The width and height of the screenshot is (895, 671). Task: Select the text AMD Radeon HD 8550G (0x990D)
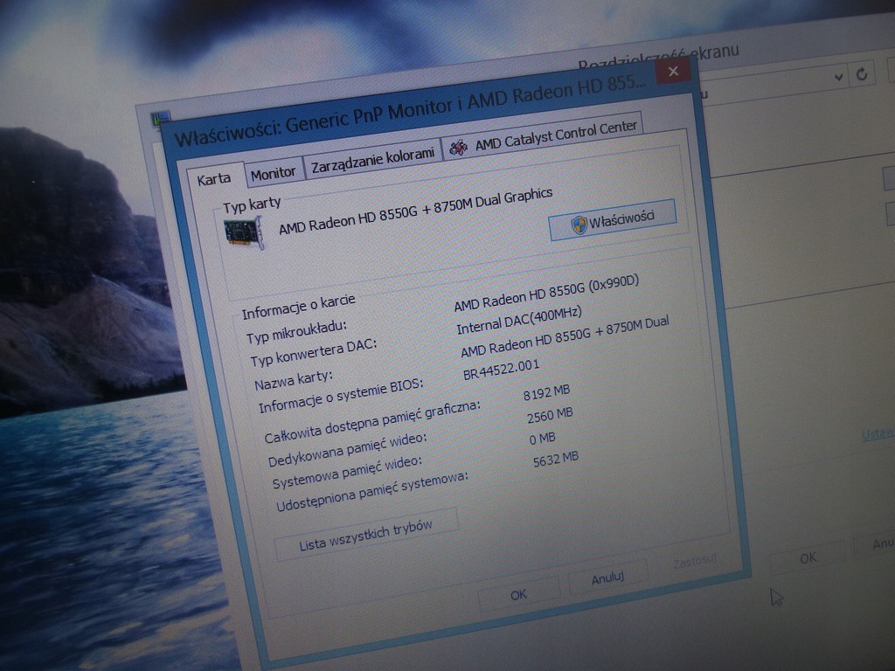[546, 294]
